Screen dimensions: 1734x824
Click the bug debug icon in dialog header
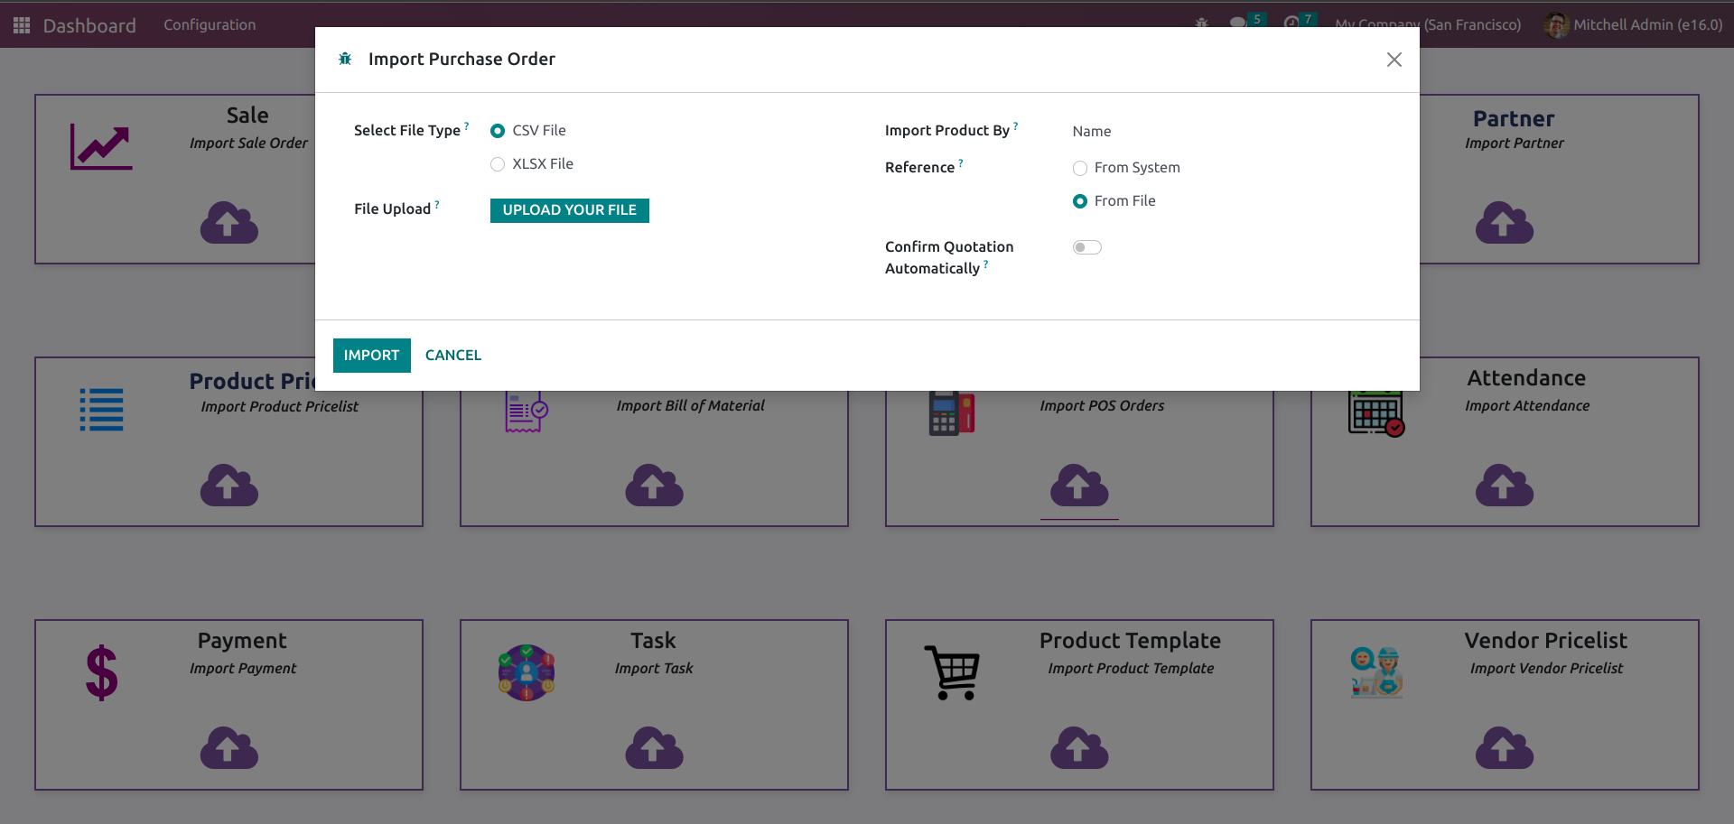345,60
